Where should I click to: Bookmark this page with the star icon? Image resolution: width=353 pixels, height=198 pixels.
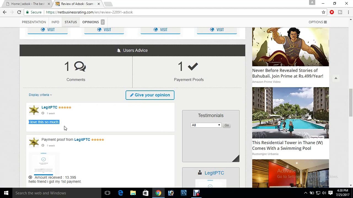click(323, 12)
